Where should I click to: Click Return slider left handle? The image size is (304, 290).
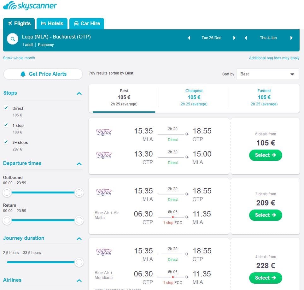[x=7, y=220]
